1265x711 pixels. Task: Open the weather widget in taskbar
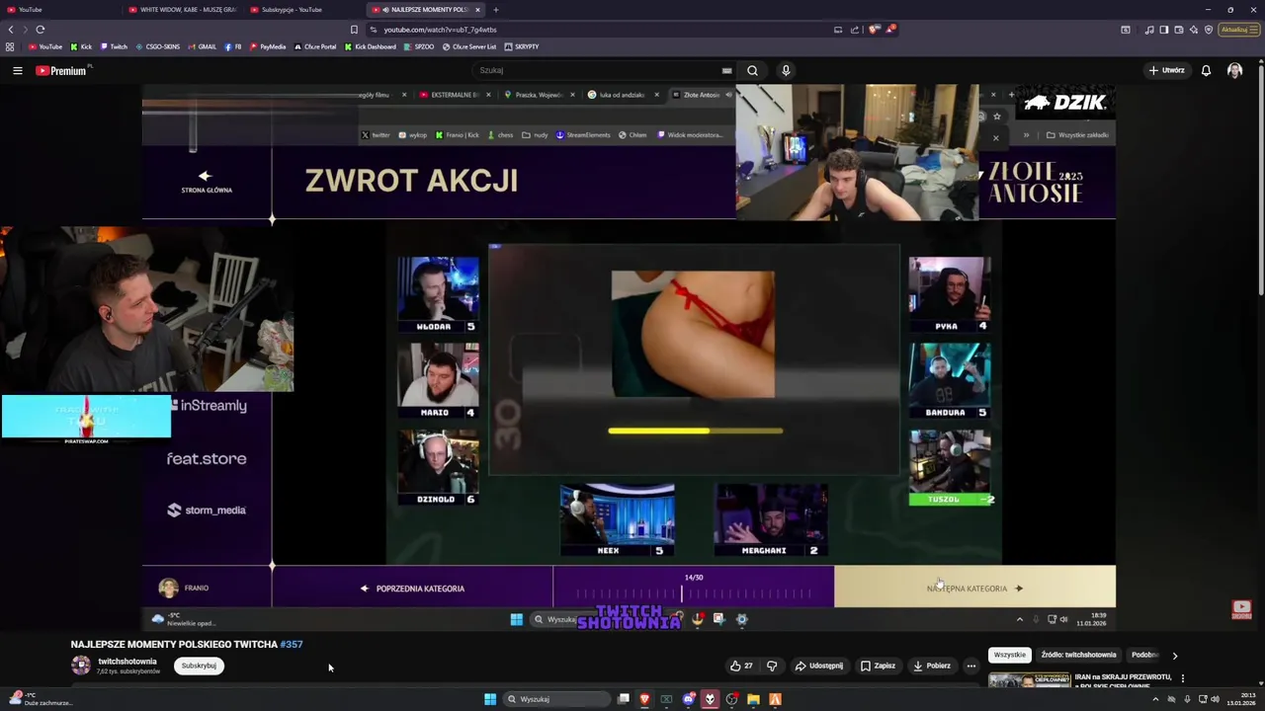pos(40,699)
